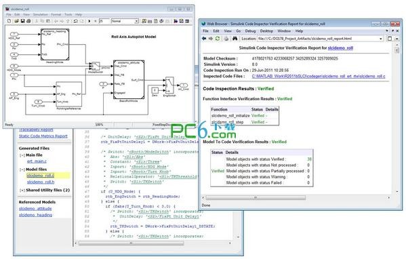Open the Debug menu in Web Browser

tap(250, 31)
